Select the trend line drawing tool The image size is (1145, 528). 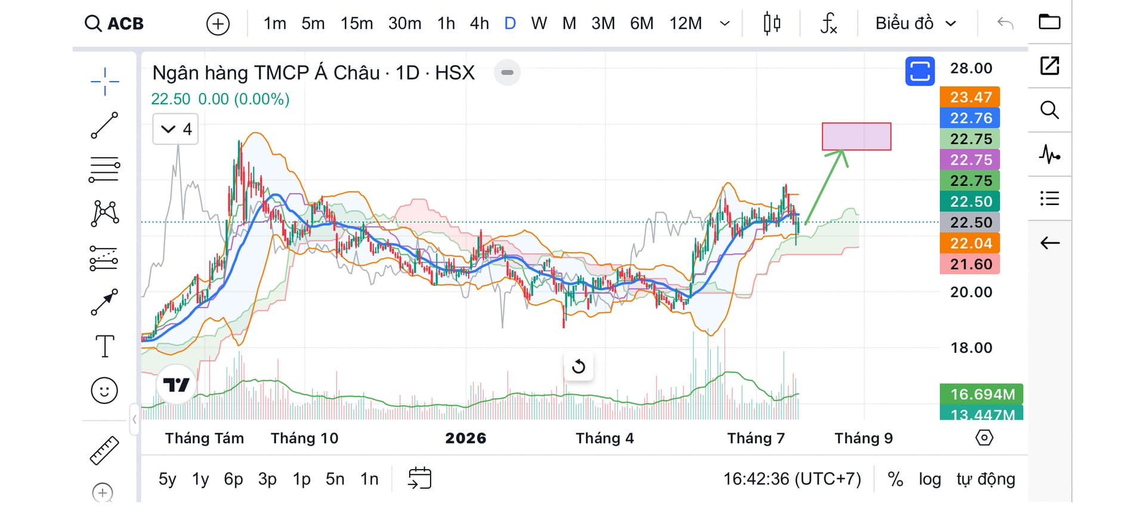tap(104, 125)
